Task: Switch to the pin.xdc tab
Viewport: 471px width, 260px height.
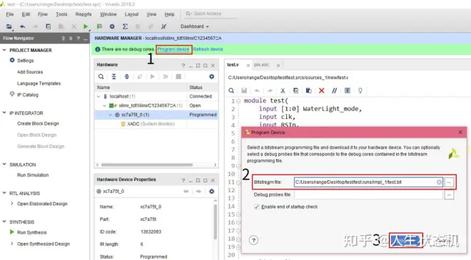Action: [262, 65]
